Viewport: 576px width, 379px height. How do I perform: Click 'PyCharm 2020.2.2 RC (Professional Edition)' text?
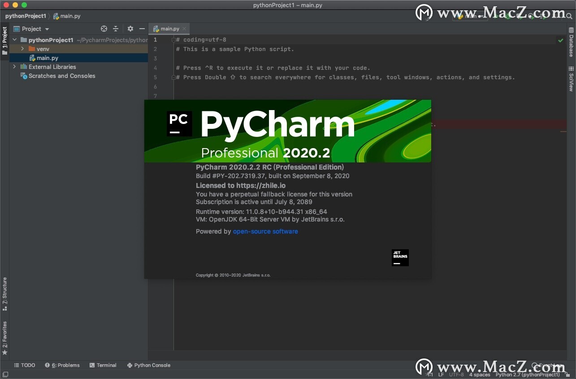[x=270, y=167]
